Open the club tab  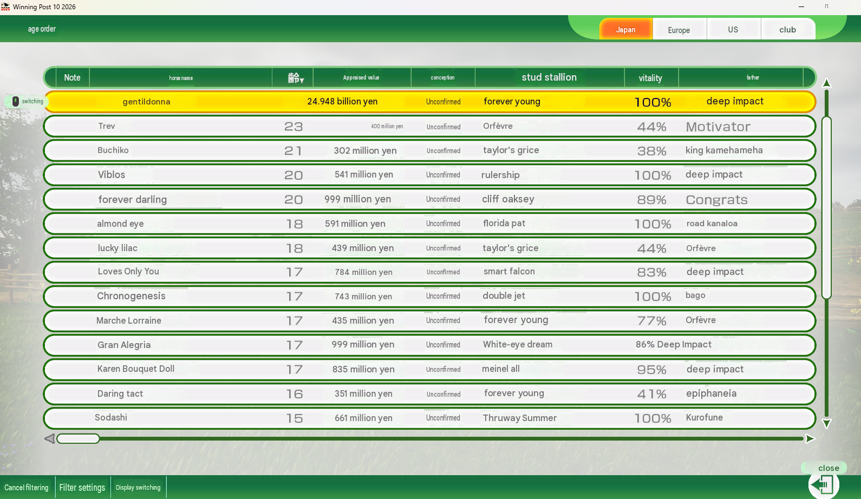click(788, 30)
